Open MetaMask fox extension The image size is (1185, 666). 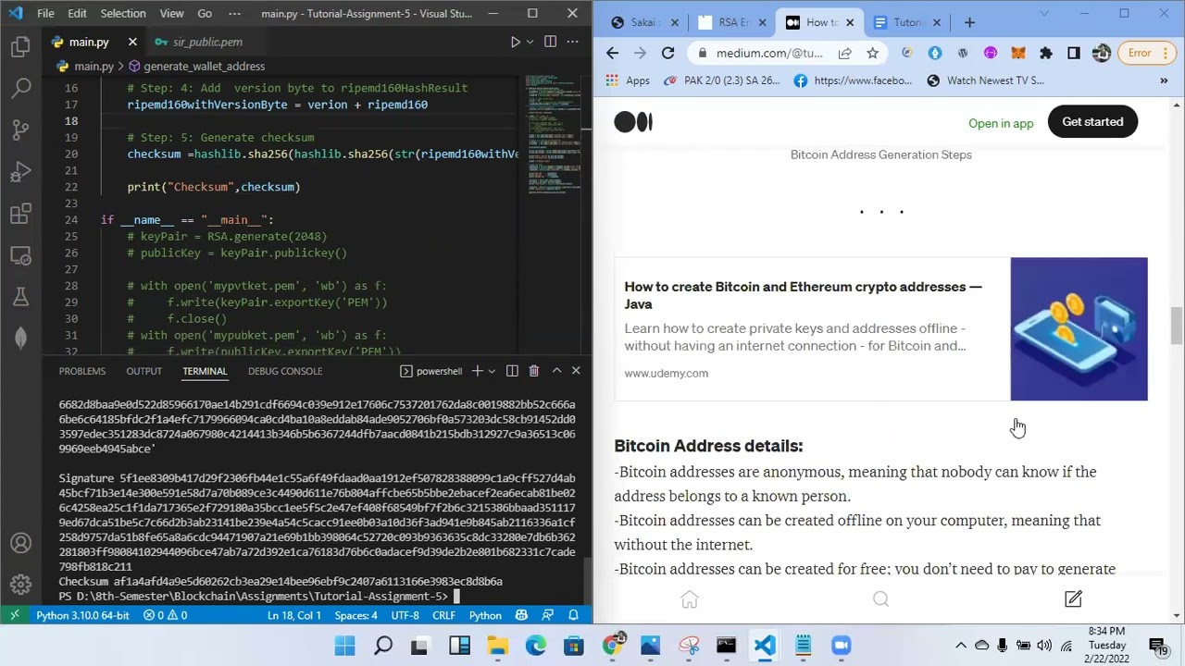coord(1018,53)
